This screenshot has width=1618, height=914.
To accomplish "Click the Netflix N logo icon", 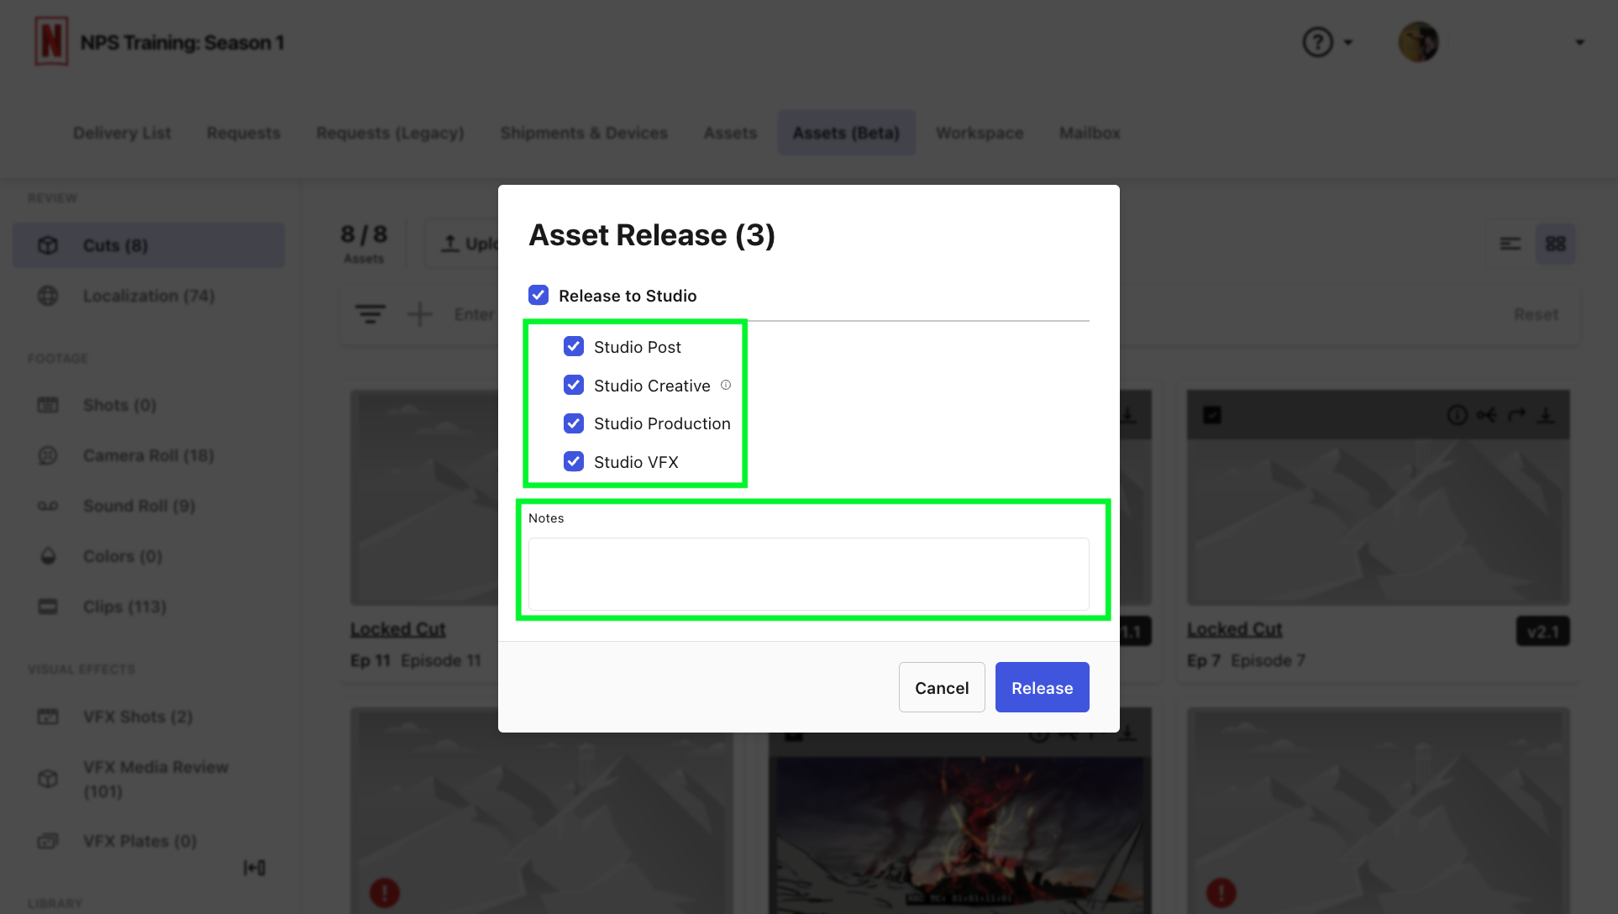I will pyautogui.click(x=51, y=41).
